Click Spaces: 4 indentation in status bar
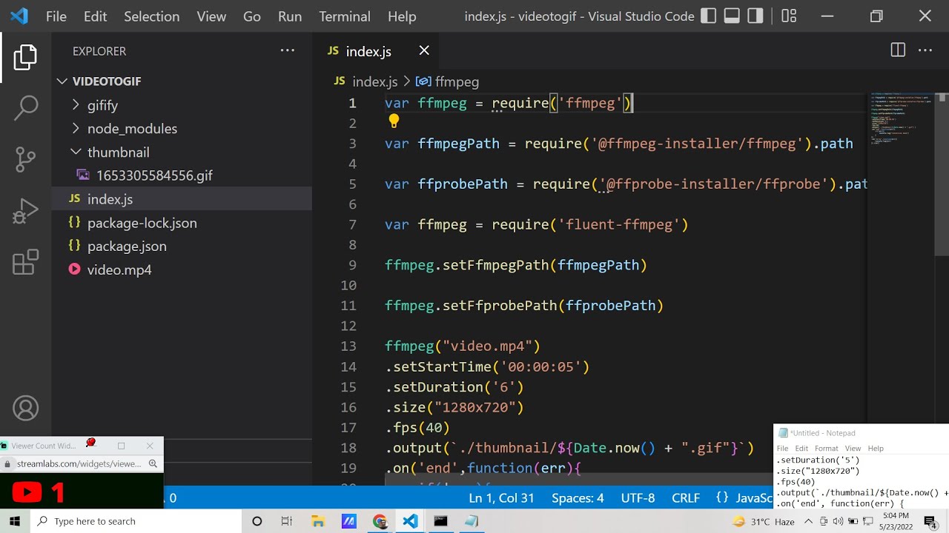Screen dimensions: 949x533 coord(577,498)
